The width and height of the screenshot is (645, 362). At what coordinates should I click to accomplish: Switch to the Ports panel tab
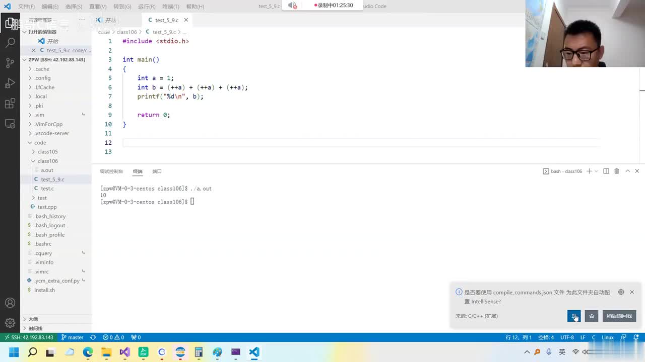157,171
